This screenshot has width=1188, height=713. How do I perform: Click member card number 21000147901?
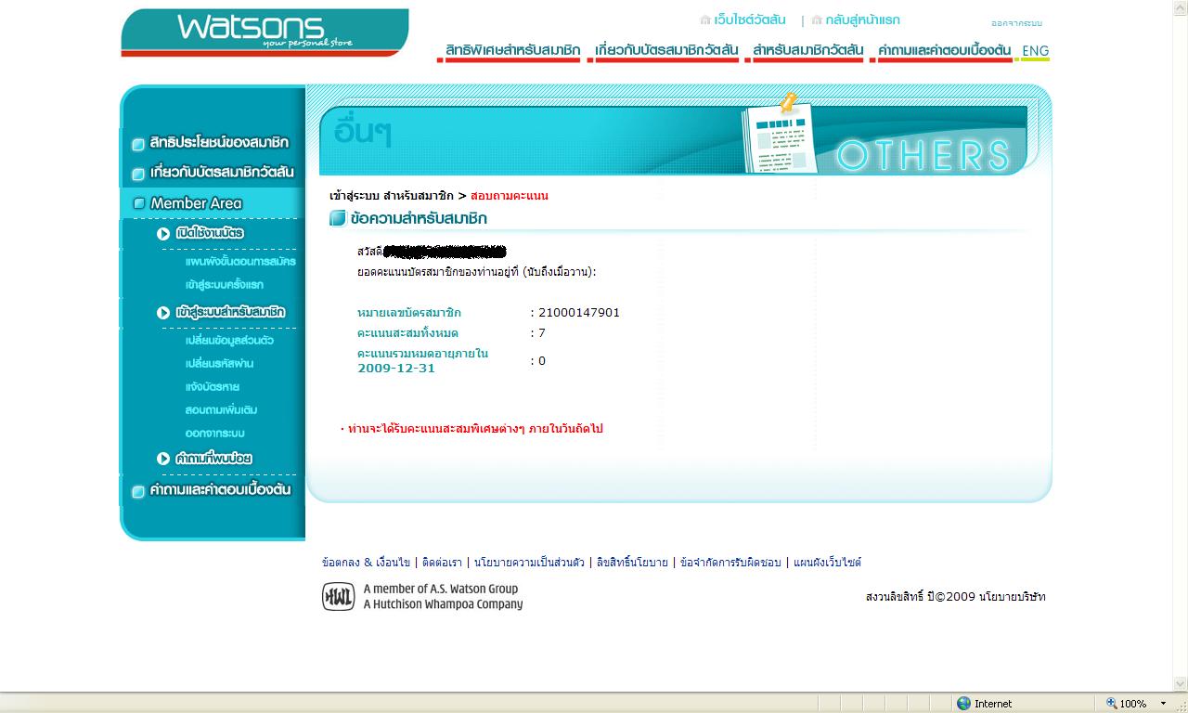579,313
